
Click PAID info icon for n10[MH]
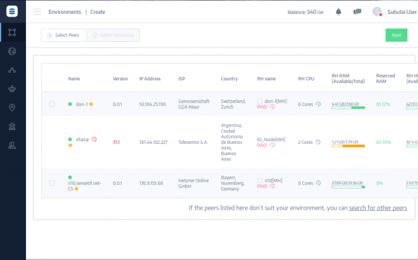pyautogui.click(x=272, y=186)
